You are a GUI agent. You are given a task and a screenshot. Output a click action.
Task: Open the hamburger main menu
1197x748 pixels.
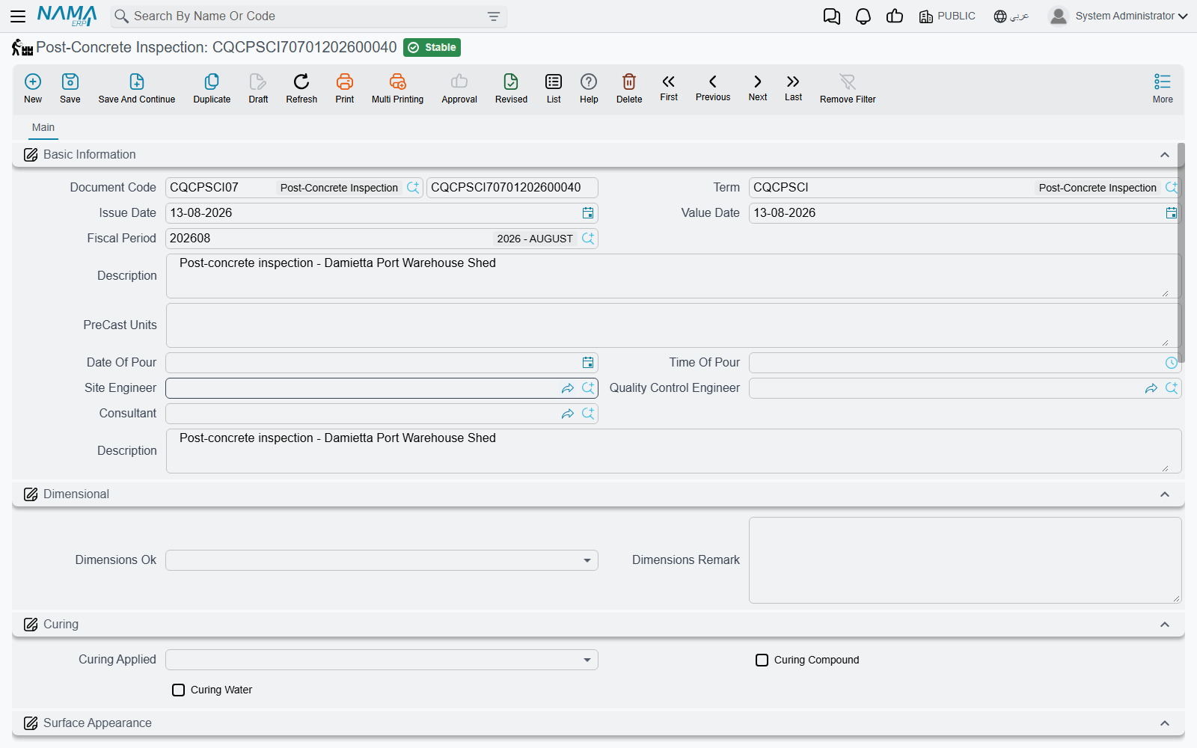[18, 16]
